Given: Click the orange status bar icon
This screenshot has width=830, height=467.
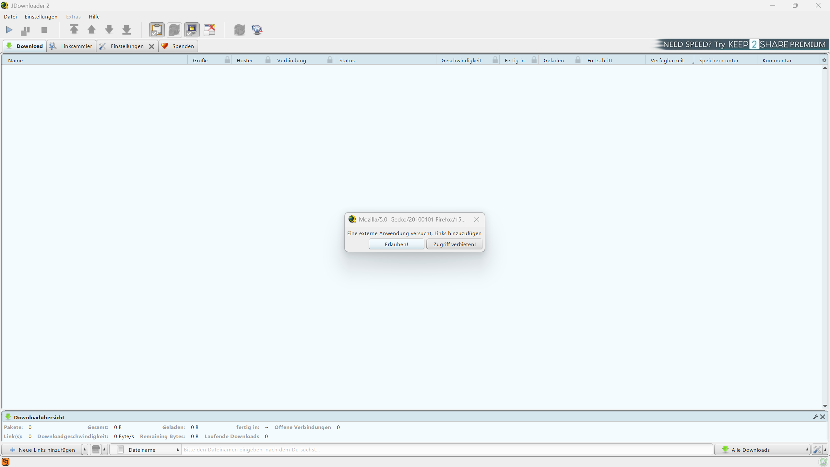Looking at the screenshot, I should point(6,461).
